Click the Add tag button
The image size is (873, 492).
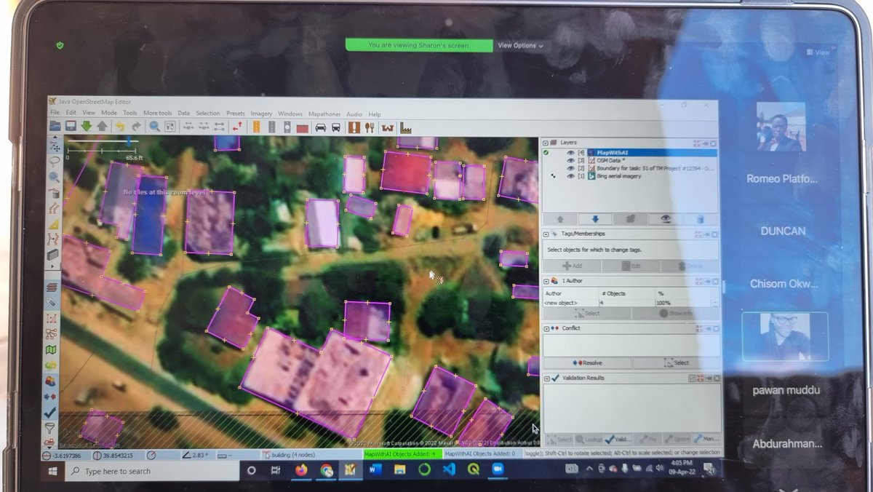pyautogui.click(x=573, y=266)
